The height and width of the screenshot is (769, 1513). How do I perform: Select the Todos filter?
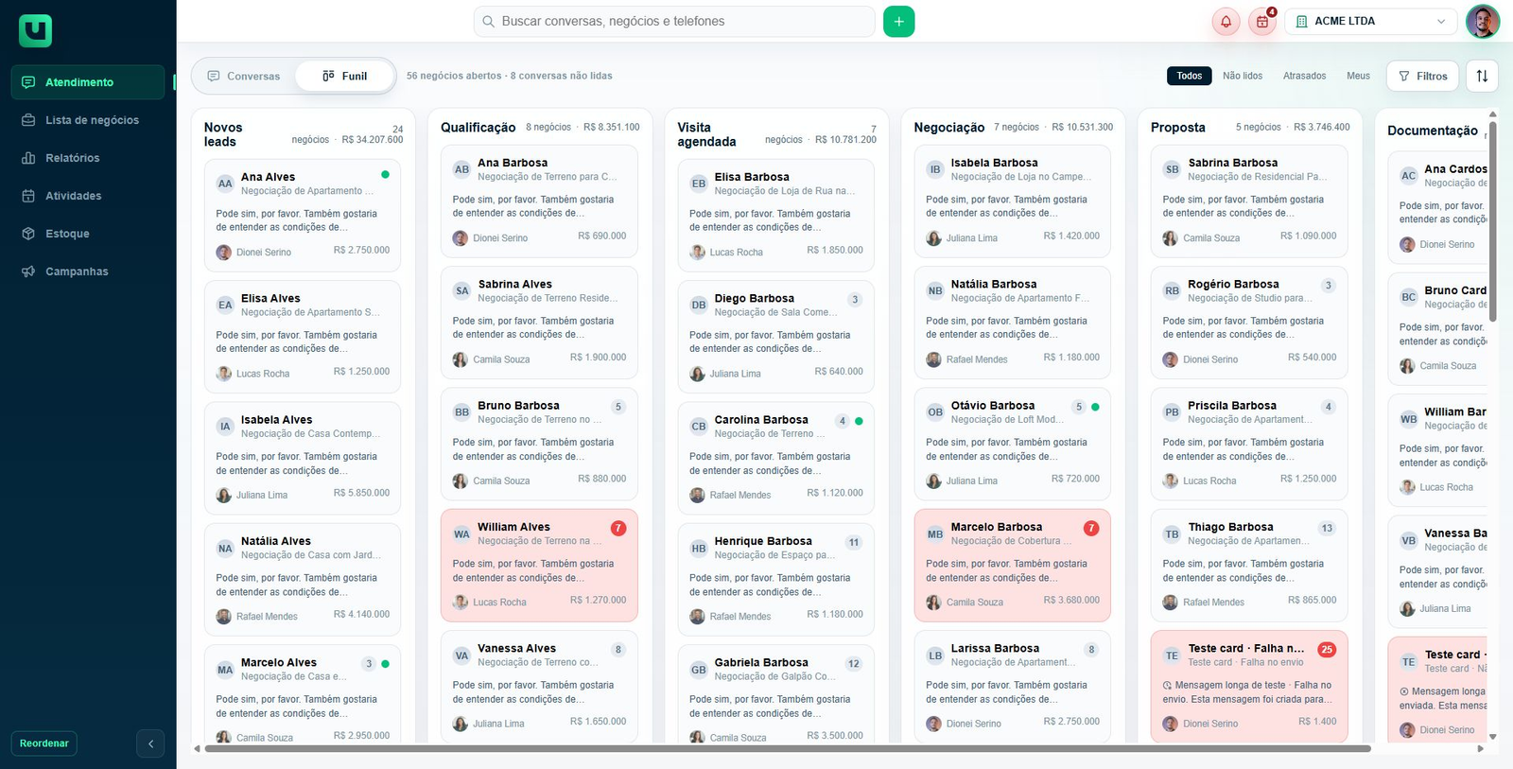point(1190,76)
